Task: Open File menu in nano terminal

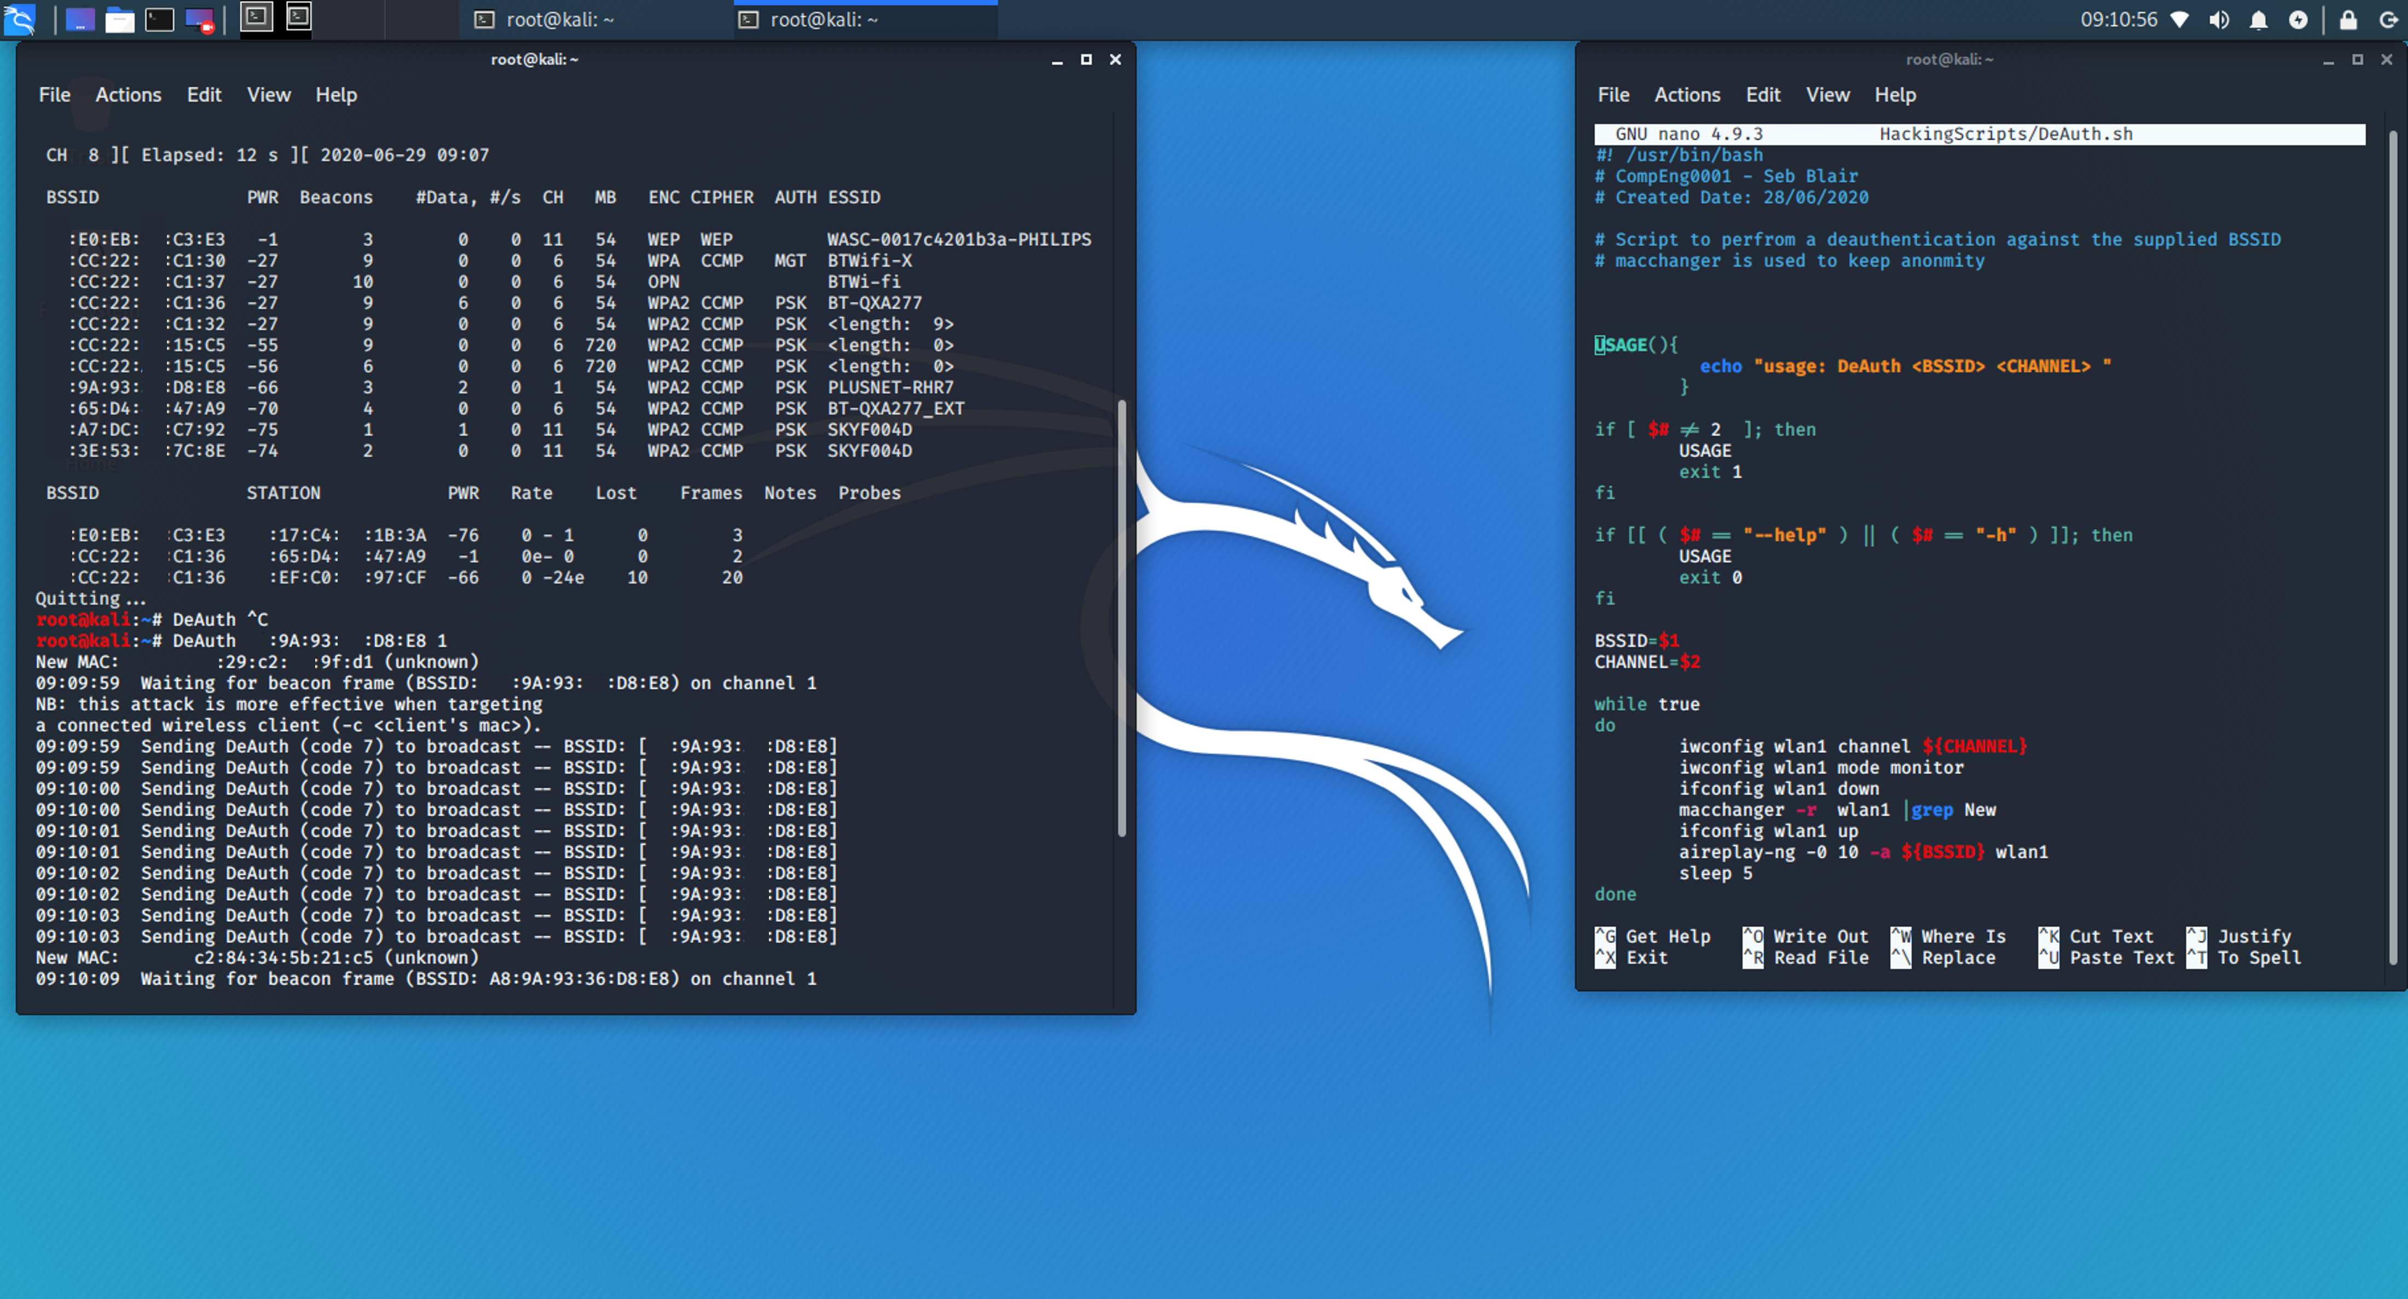Action: click(1613, 95)
